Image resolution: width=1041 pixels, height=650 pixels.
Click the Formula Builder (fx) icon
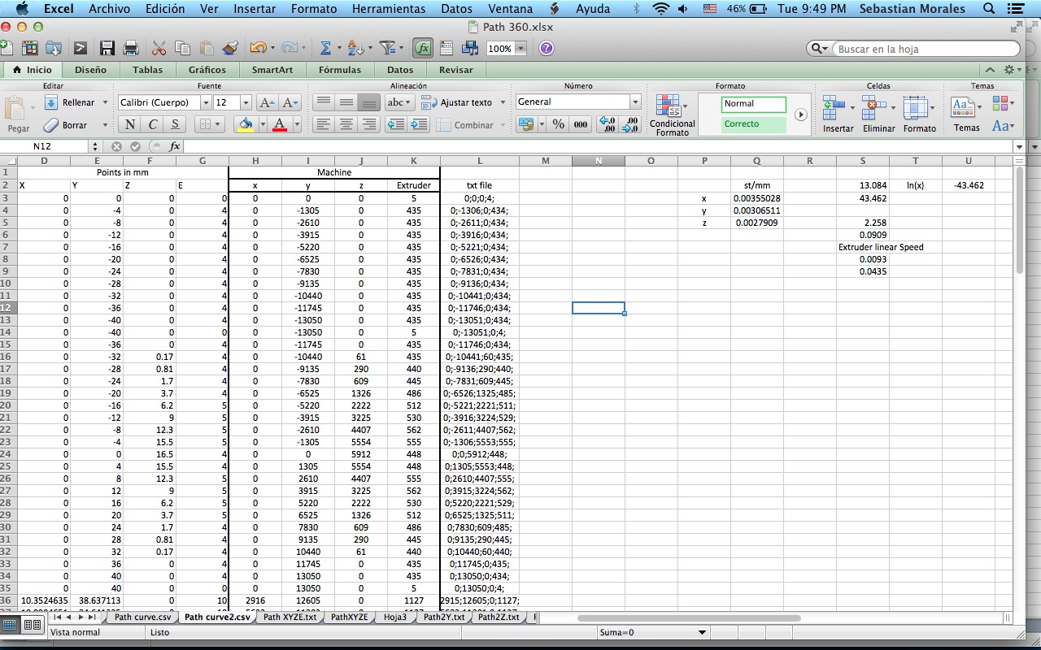point(422,48)
